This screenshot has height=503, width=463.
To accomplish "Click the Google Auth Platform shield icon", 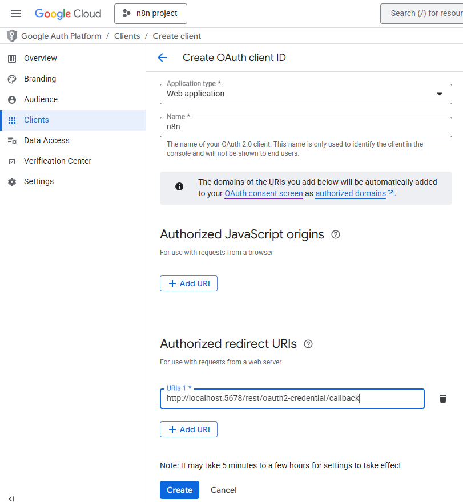I will point(12,36).
